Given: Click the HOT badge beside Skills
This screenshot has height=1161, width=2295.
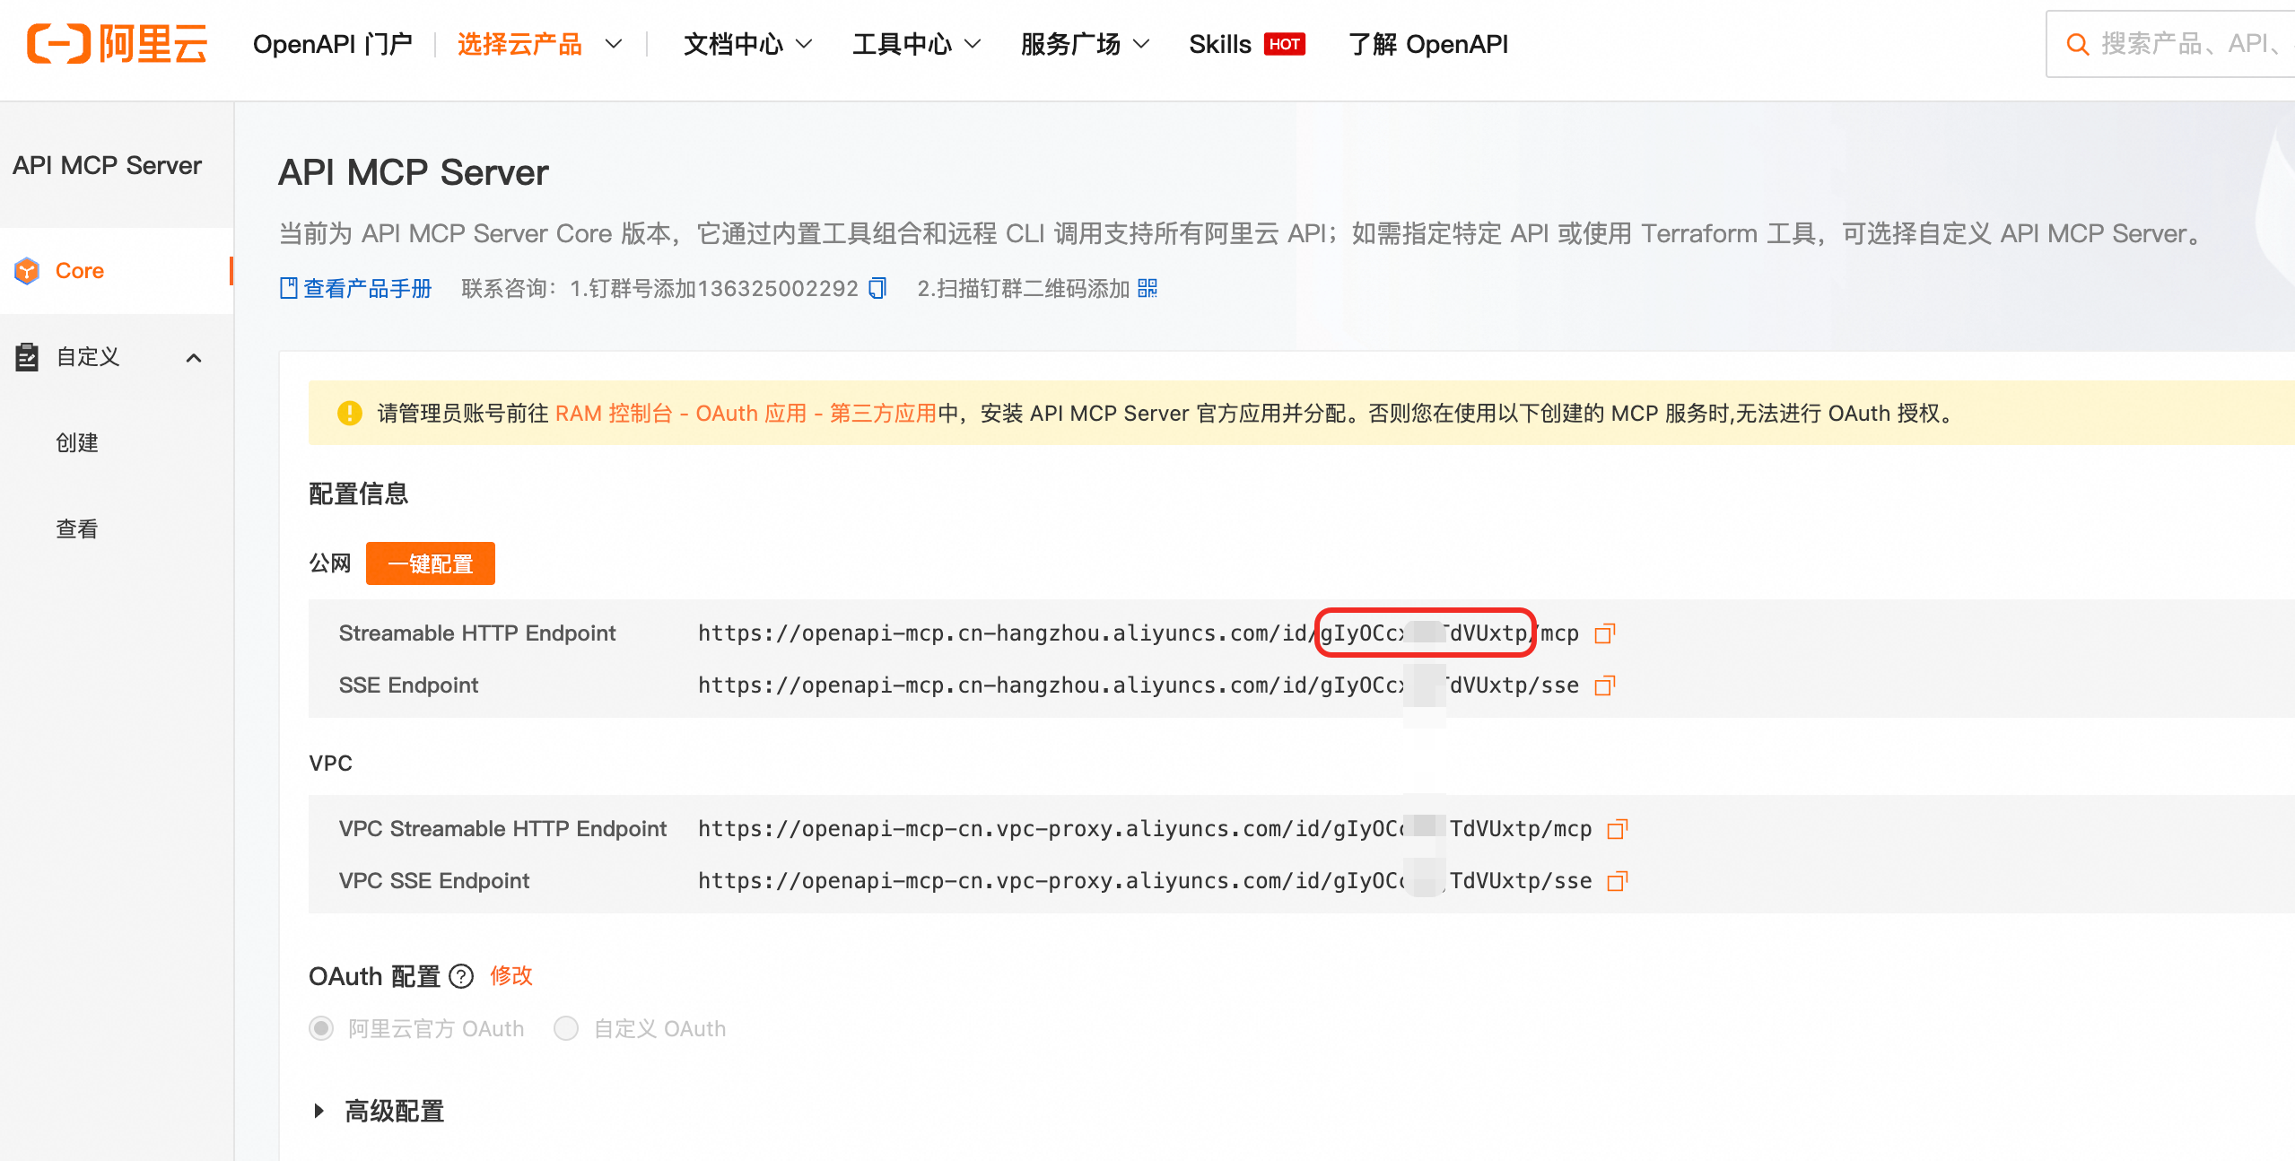Looking at the screenshot, I should click(1285, 44).
